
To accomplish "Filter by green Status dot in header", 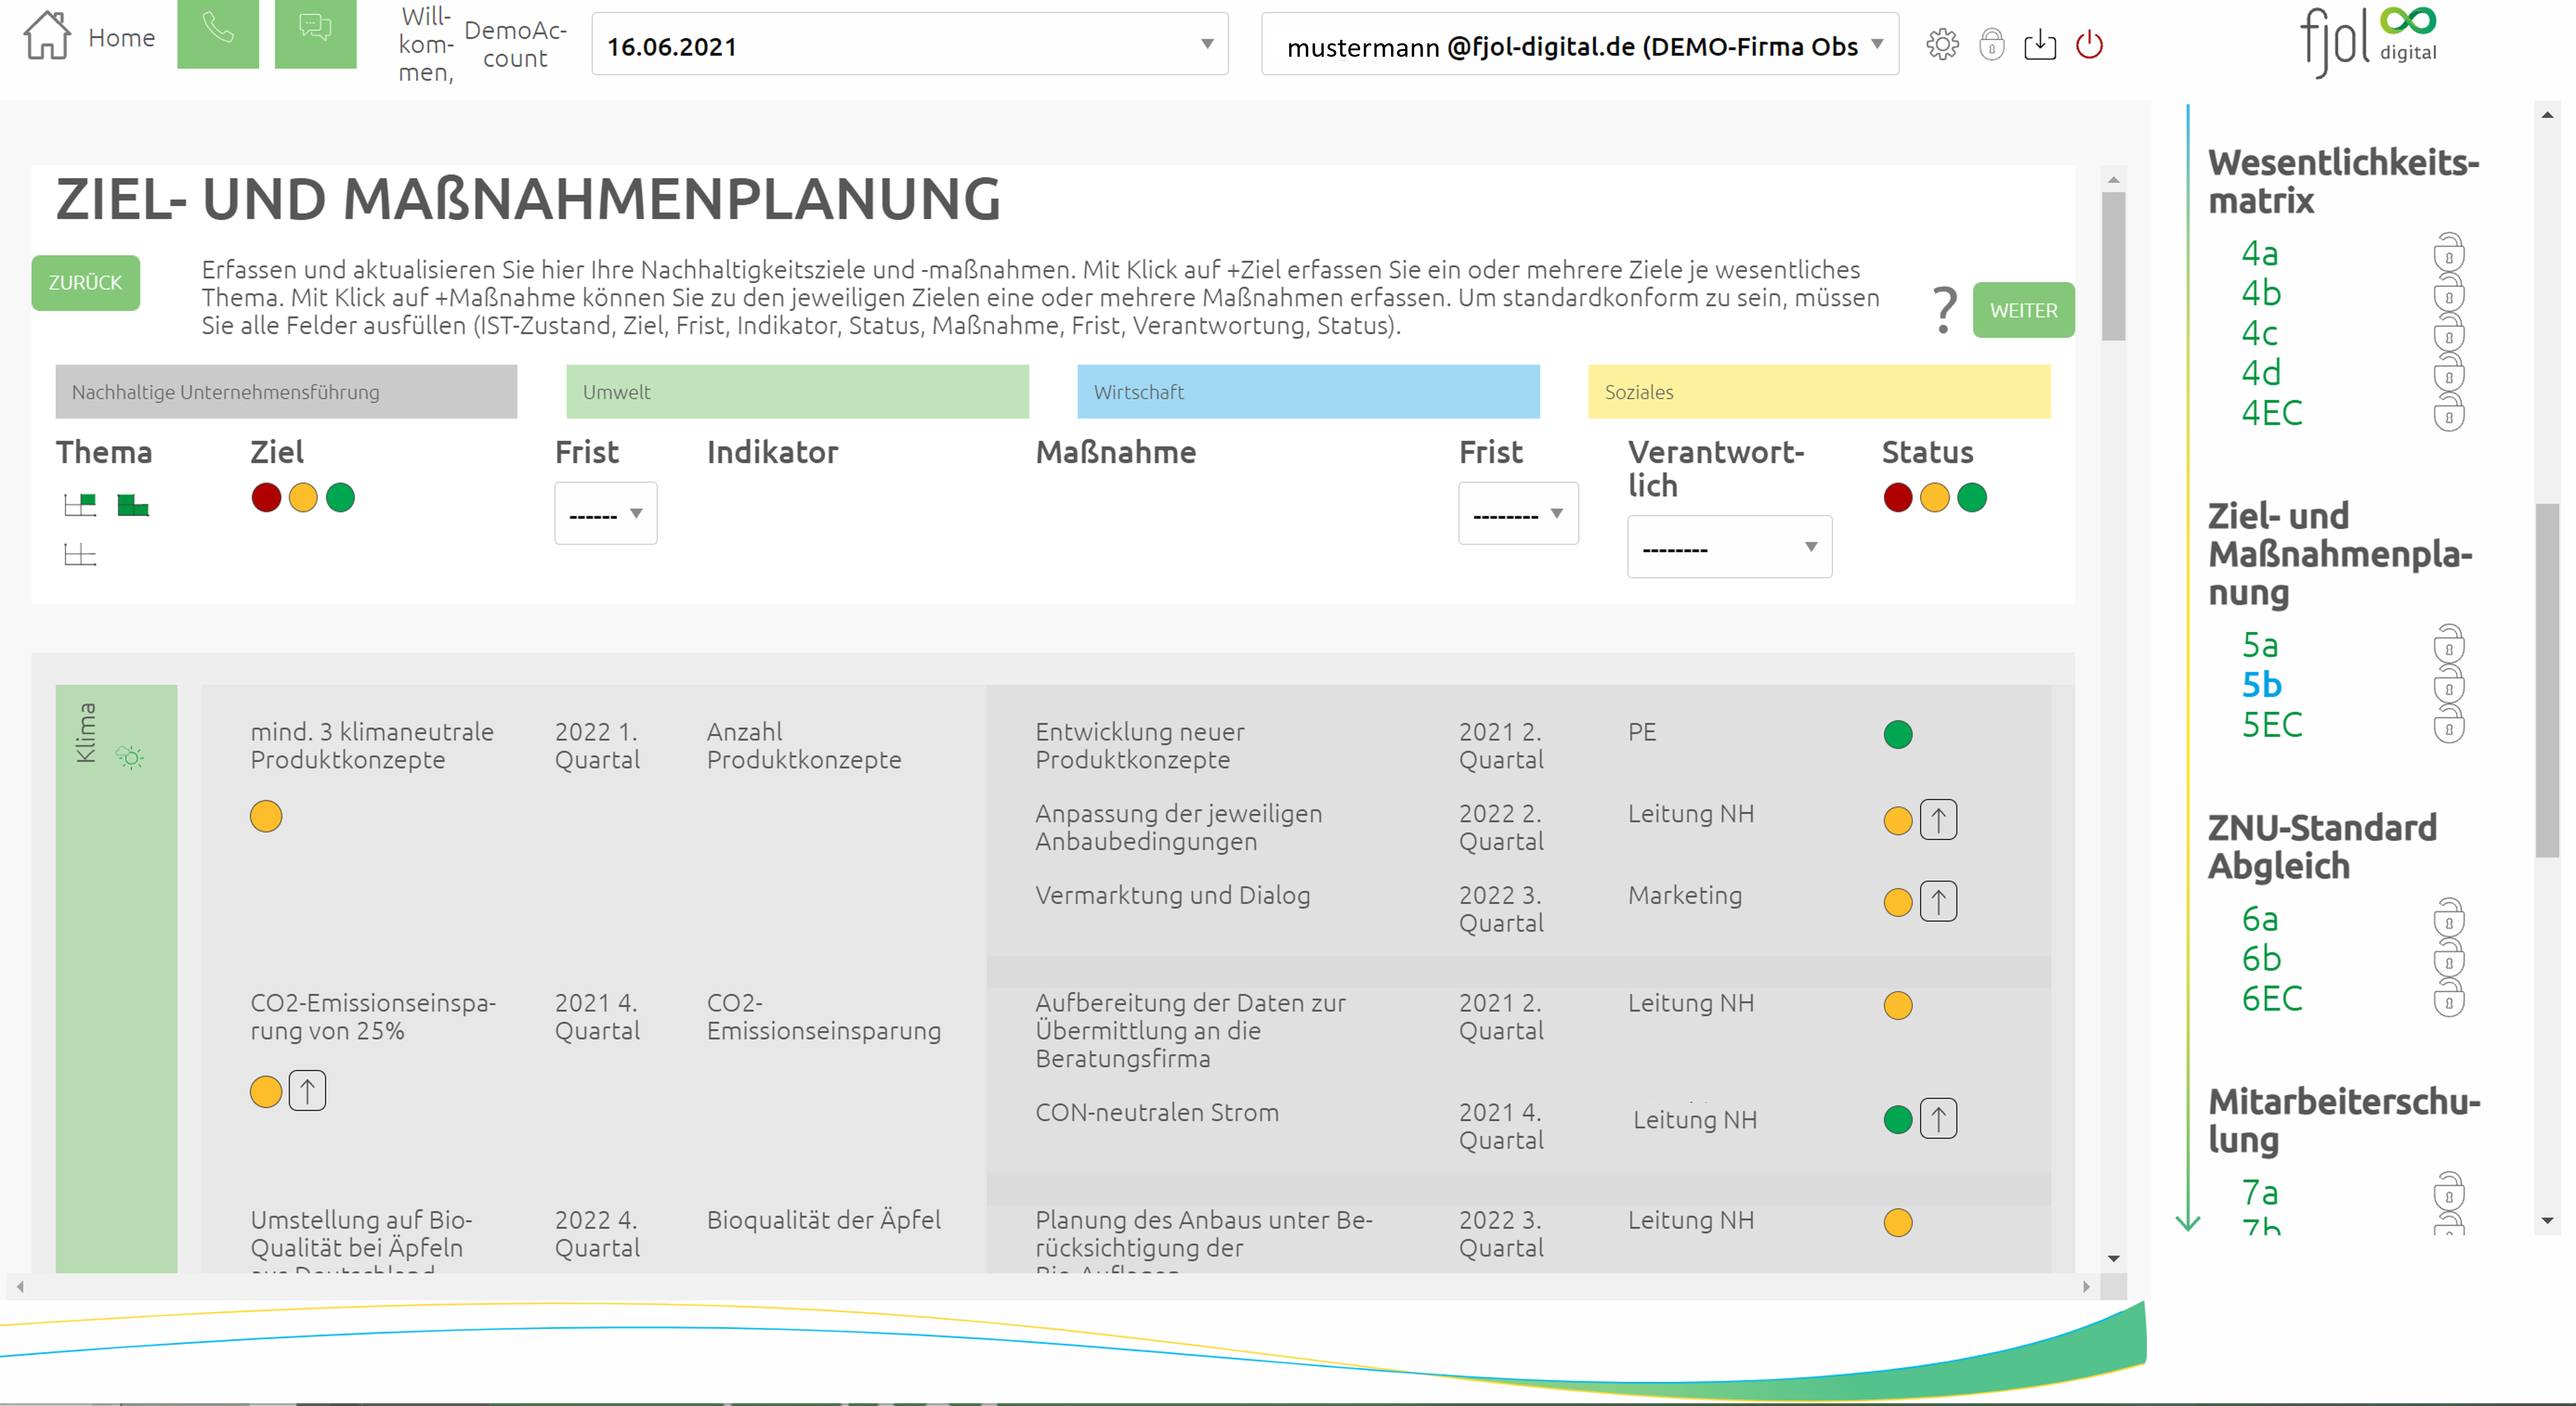I will pyautogui.click(x=1971, y=498).
